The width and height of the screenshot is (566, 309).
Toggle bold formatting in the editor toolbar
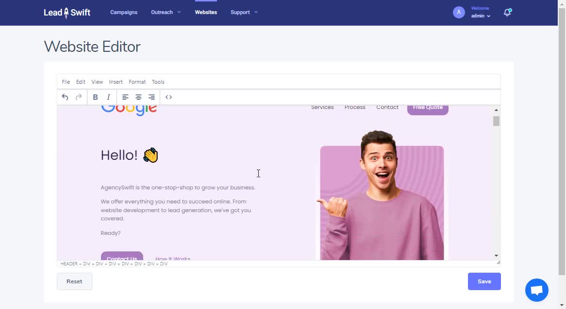coord(95,97)
